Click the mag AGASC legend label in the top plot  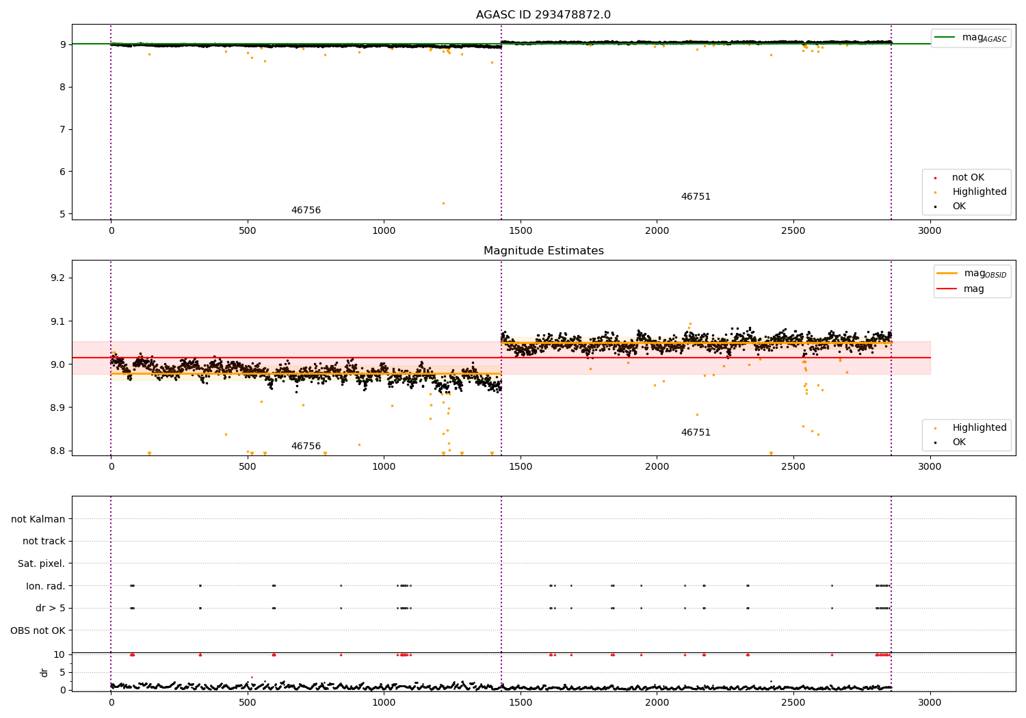984,38
